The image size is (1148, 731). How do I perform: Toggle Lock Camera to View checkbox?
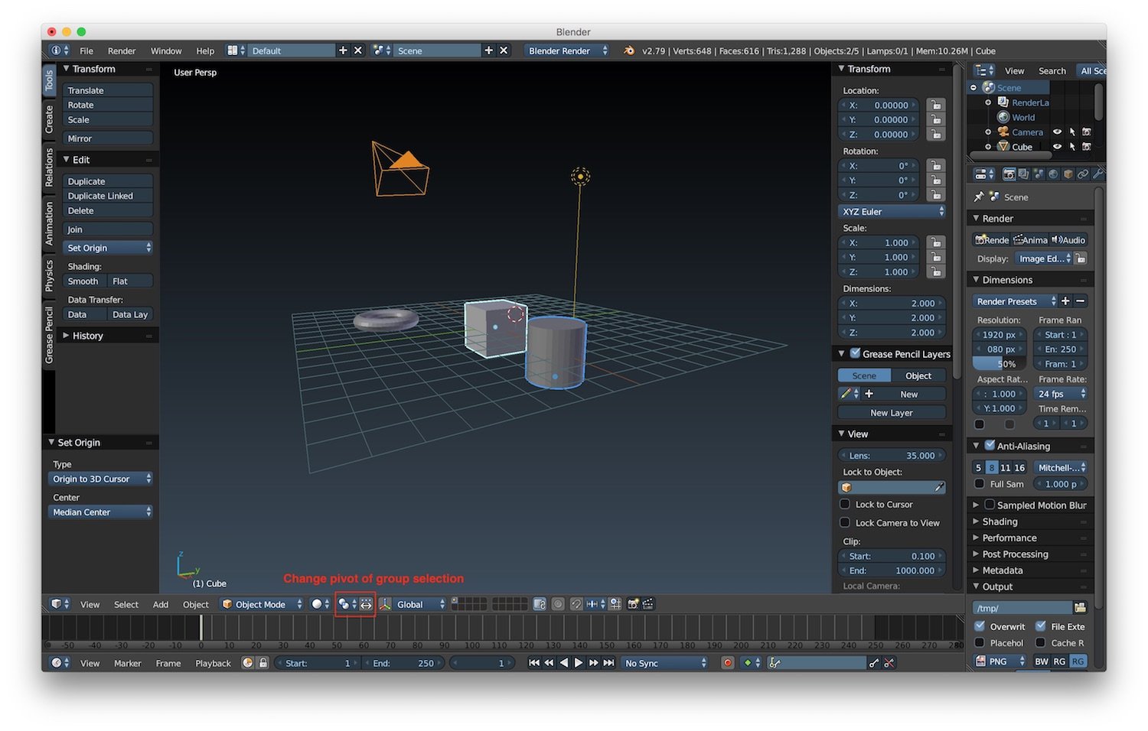pyautogui.click(x=845, y=523)
